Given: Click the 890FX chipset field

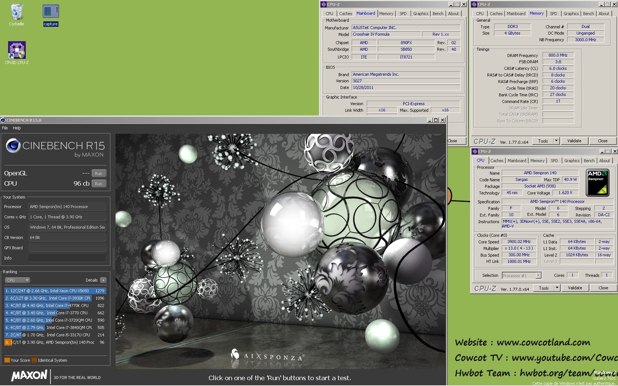Looking at the screenshot, I should tap(406, 43).
